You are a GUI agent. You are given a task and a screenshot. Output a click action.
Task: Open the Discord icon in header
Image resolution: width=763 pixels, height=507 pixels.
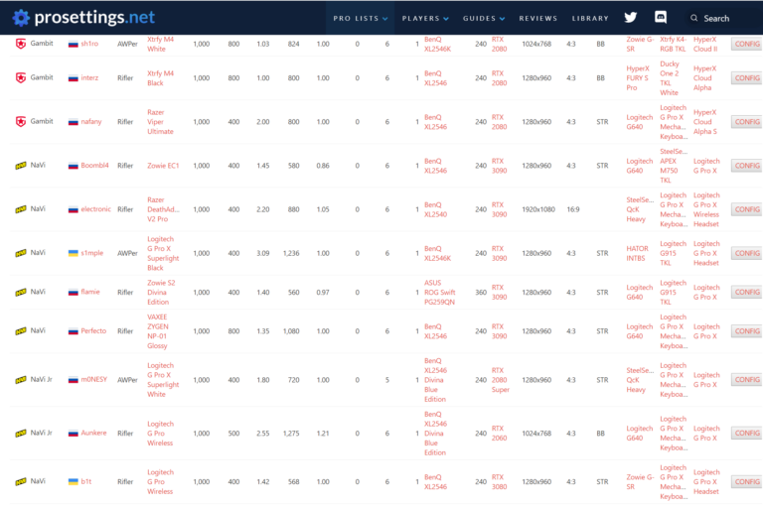661,18
